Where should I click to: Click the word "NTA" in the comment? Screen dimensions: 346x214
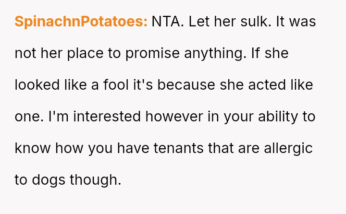coord(166,22)
